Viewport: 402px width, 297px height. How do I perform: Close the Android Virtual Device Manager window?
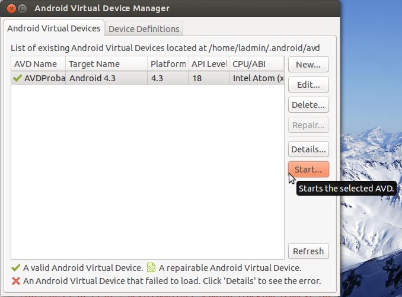pos(11,8)
